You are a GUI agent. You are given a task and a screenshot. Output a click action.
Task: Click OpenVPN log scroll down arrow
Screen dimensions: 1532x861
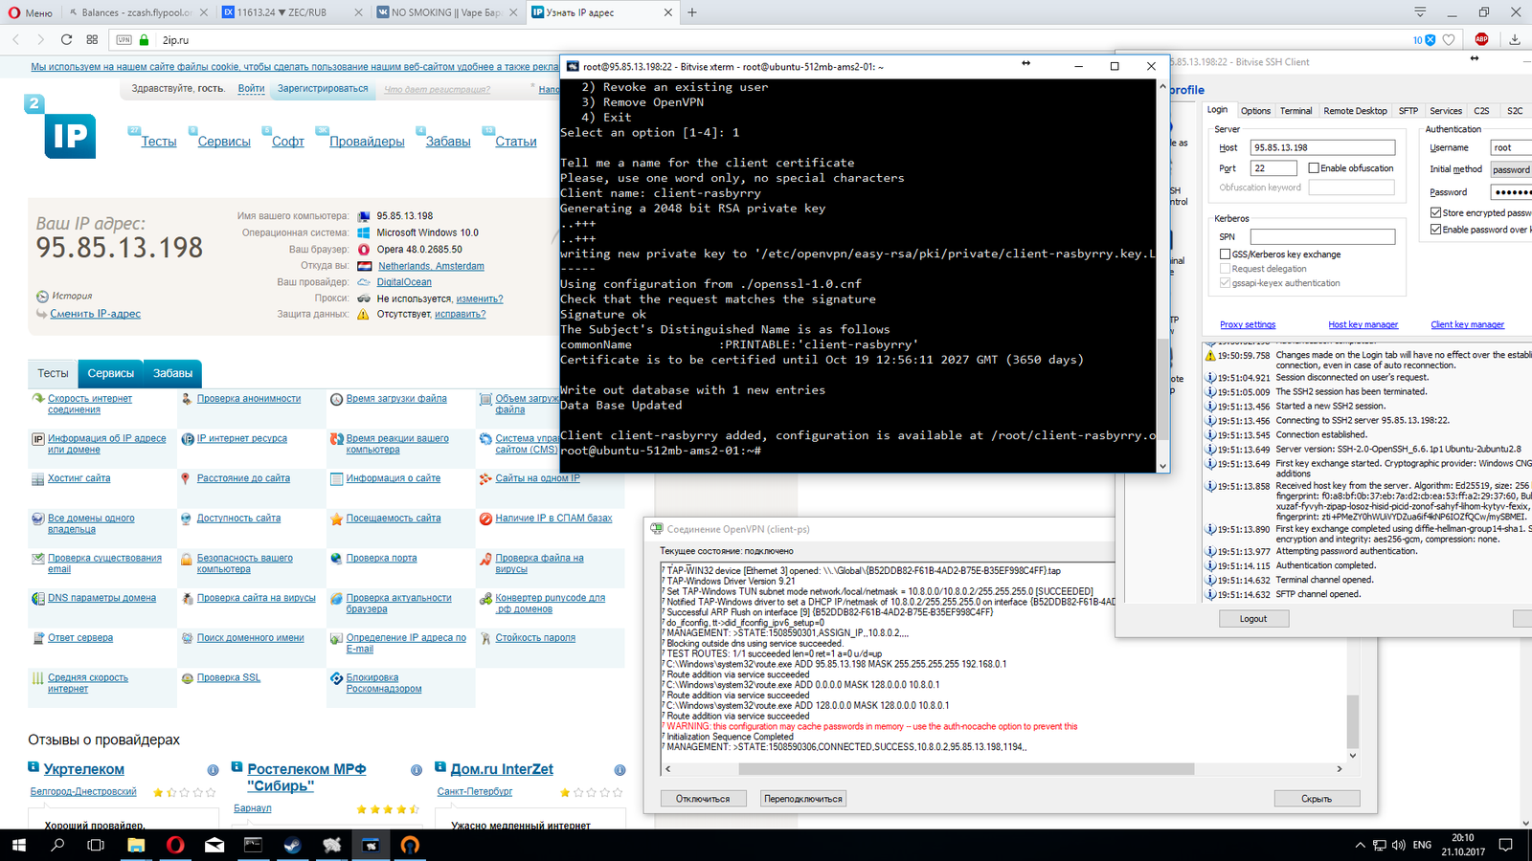[1352, 755]
